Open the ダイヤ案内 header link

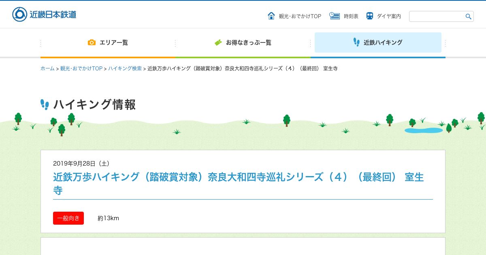pos(389,16)
